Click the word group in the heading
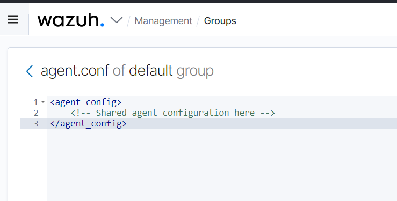 click(x=195, y=71)
